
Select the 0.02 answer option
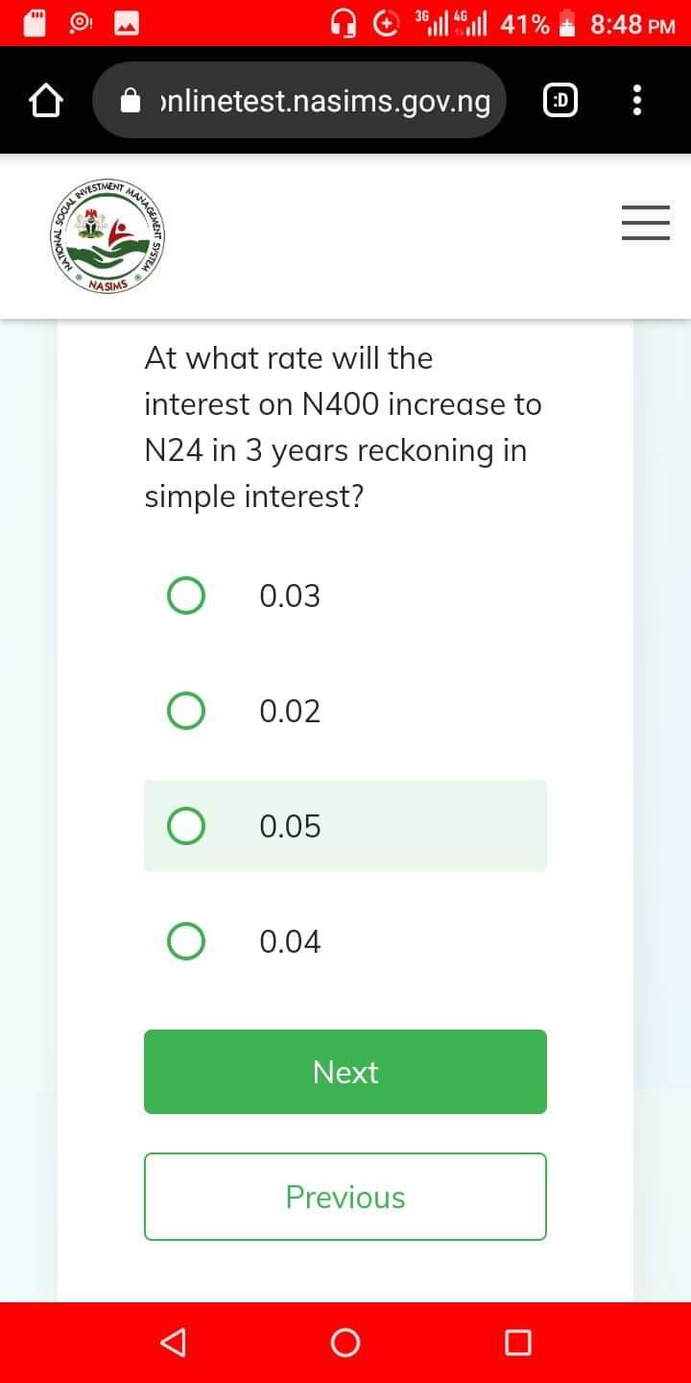345,711
